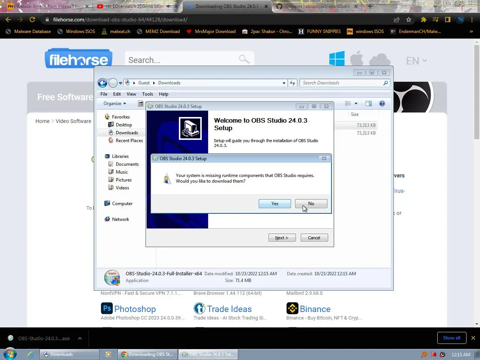
Task: Select Network in the navigation pane
Action: point(120,219)
